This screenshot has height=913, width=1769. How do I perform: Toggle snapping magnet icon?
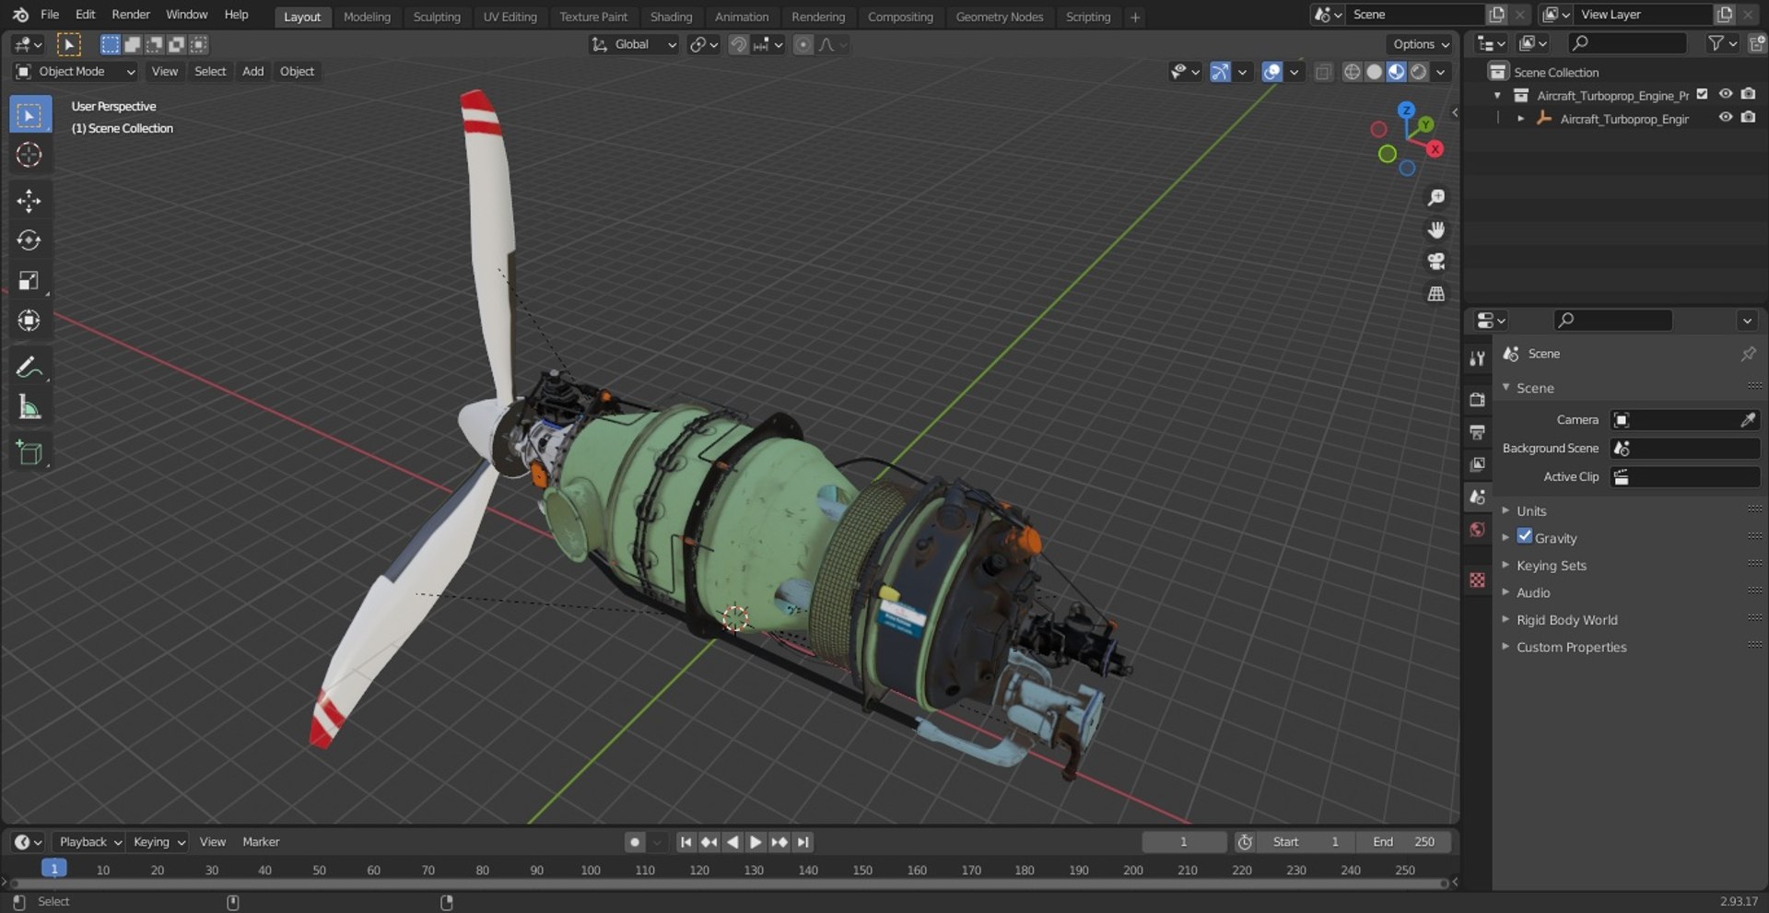click(738, 44)
